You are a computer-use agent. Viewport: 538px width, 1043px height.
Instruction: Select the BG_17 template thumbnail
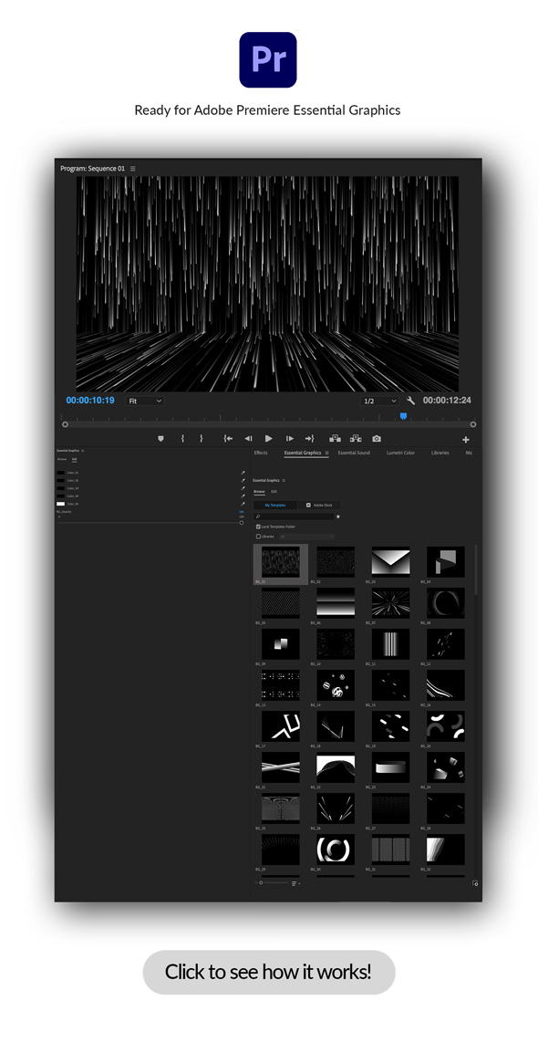click(281, 726)
